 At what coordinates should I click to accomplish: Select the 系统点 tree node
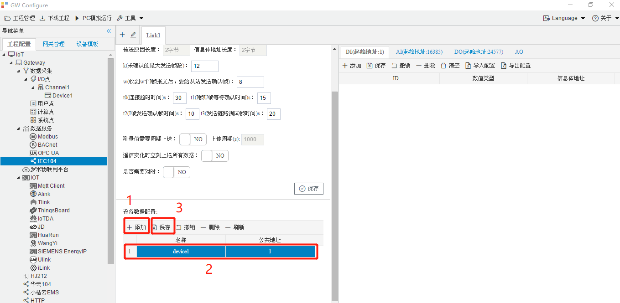coord(42,120)
